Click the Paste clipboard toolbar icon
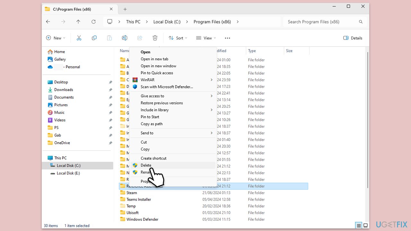411x231 pixels. (x=109, y=38)
